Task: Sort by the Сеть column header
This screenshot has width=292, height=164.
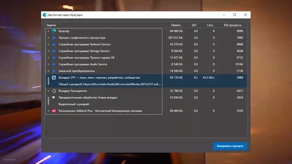Action: point(210,25)
